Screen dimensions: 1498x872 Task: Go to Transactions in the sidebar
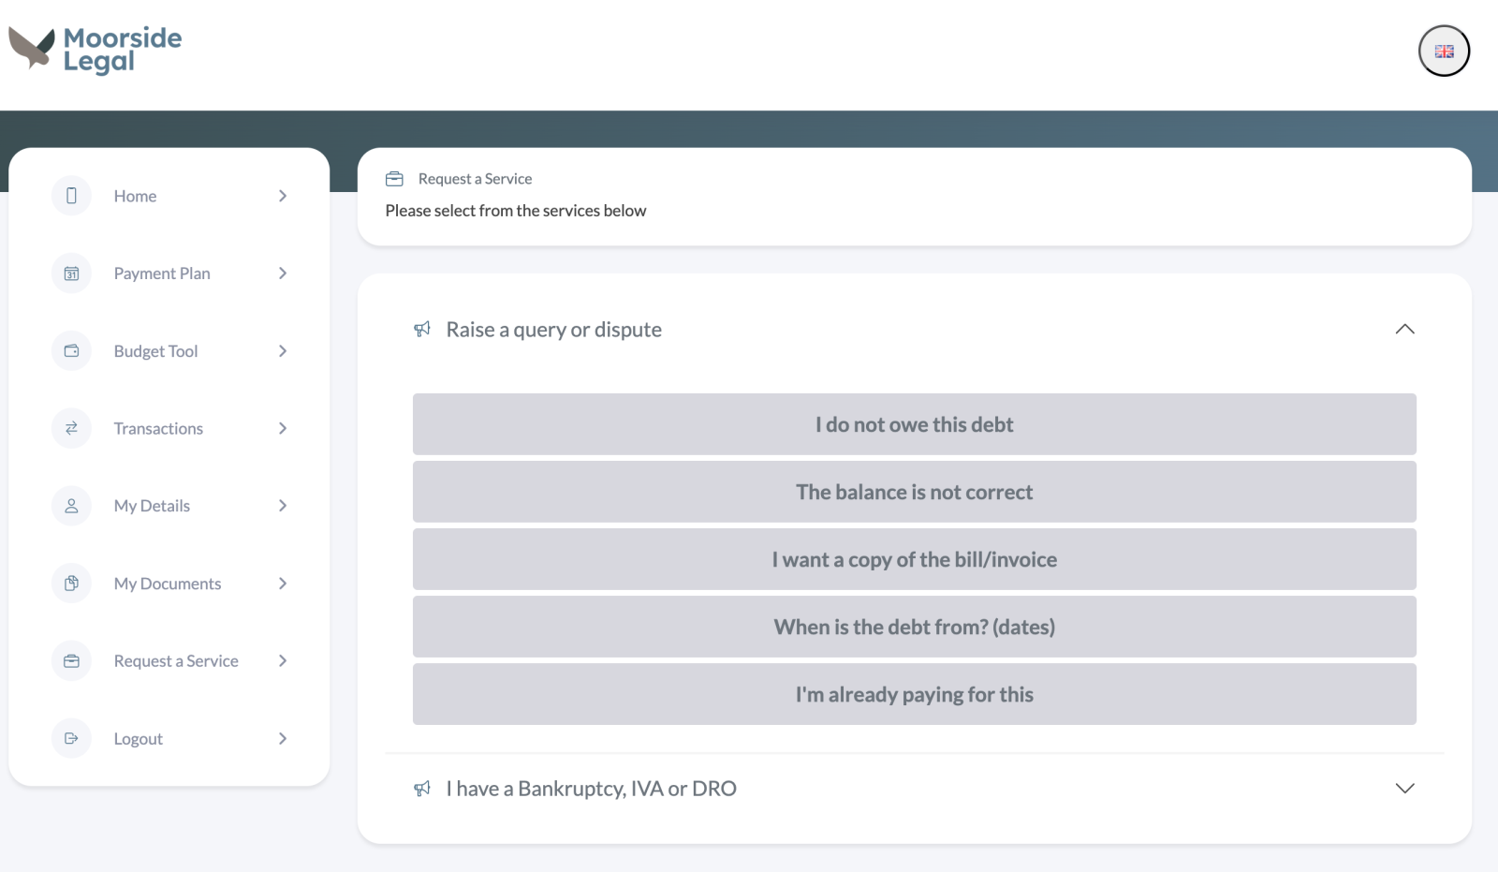point(158,428)
